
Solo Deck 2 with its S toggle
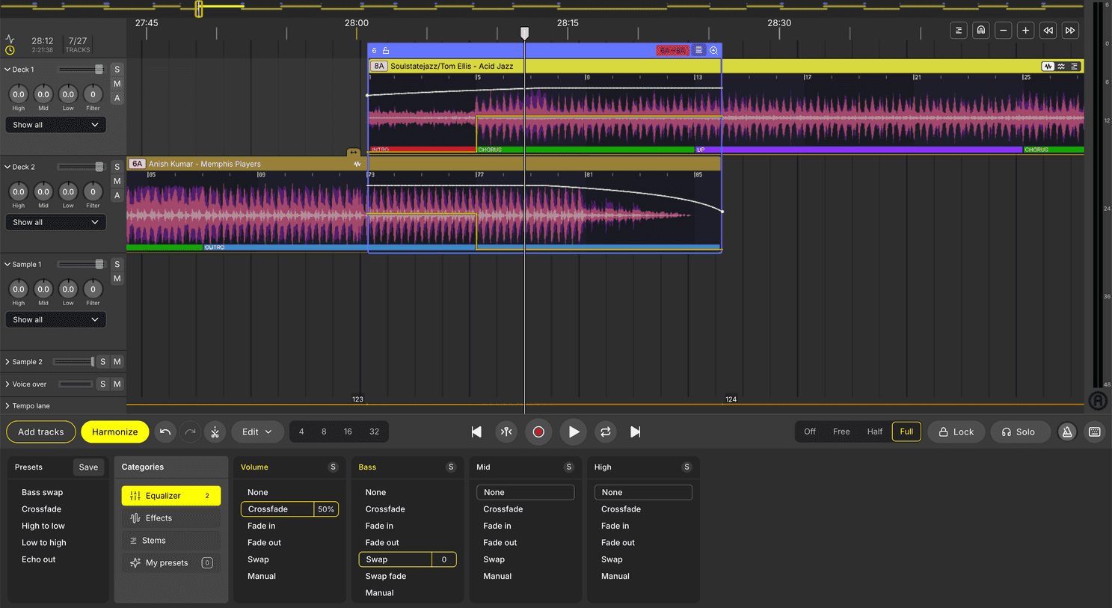(117, 166)
